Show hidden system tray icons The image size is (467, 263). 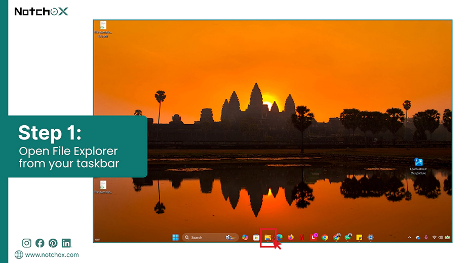click(410, 237)
